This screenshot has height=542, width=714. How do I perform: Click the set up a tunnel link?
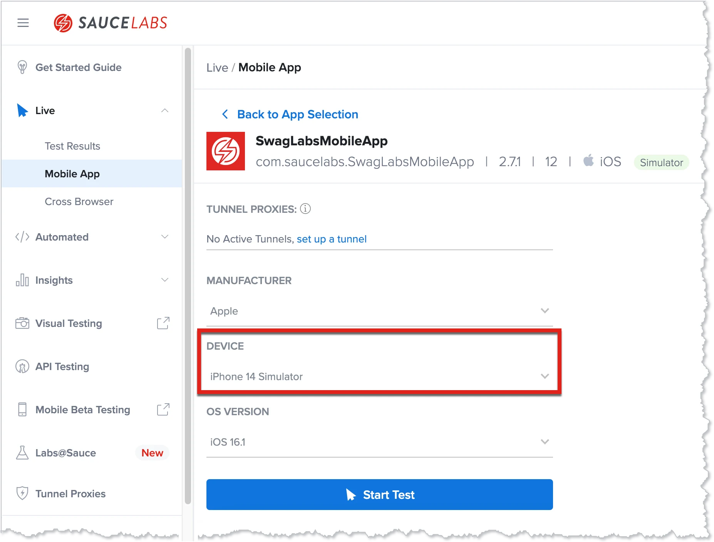click(x=332, y=239)
